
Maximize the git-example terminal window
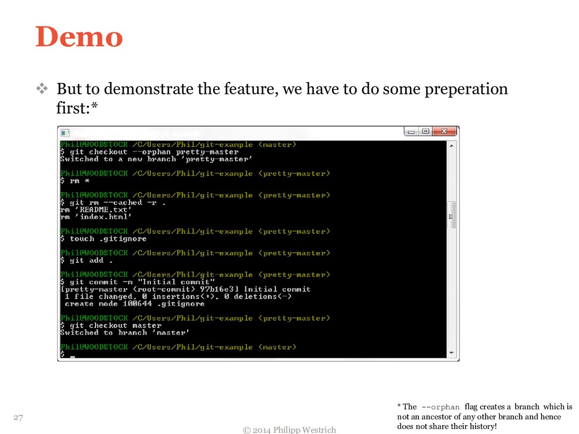click(x=425, y=131)
